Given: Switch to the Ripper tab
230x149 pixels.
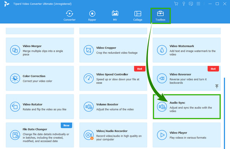Looking at the screenshot, I should click(x=92, y=16).
